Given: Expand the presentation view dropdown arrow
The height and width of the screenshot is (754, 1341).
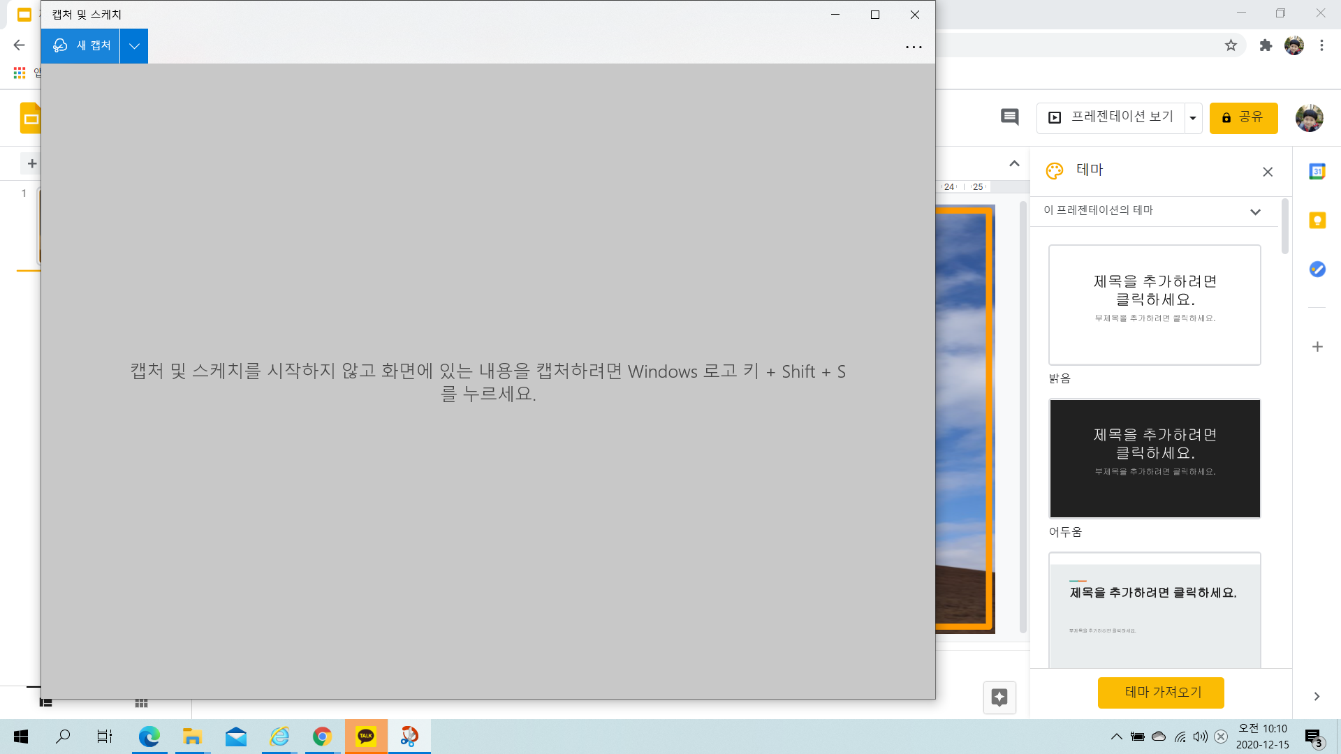Looking at the screenshot, I should click(x=1193, y=118).
